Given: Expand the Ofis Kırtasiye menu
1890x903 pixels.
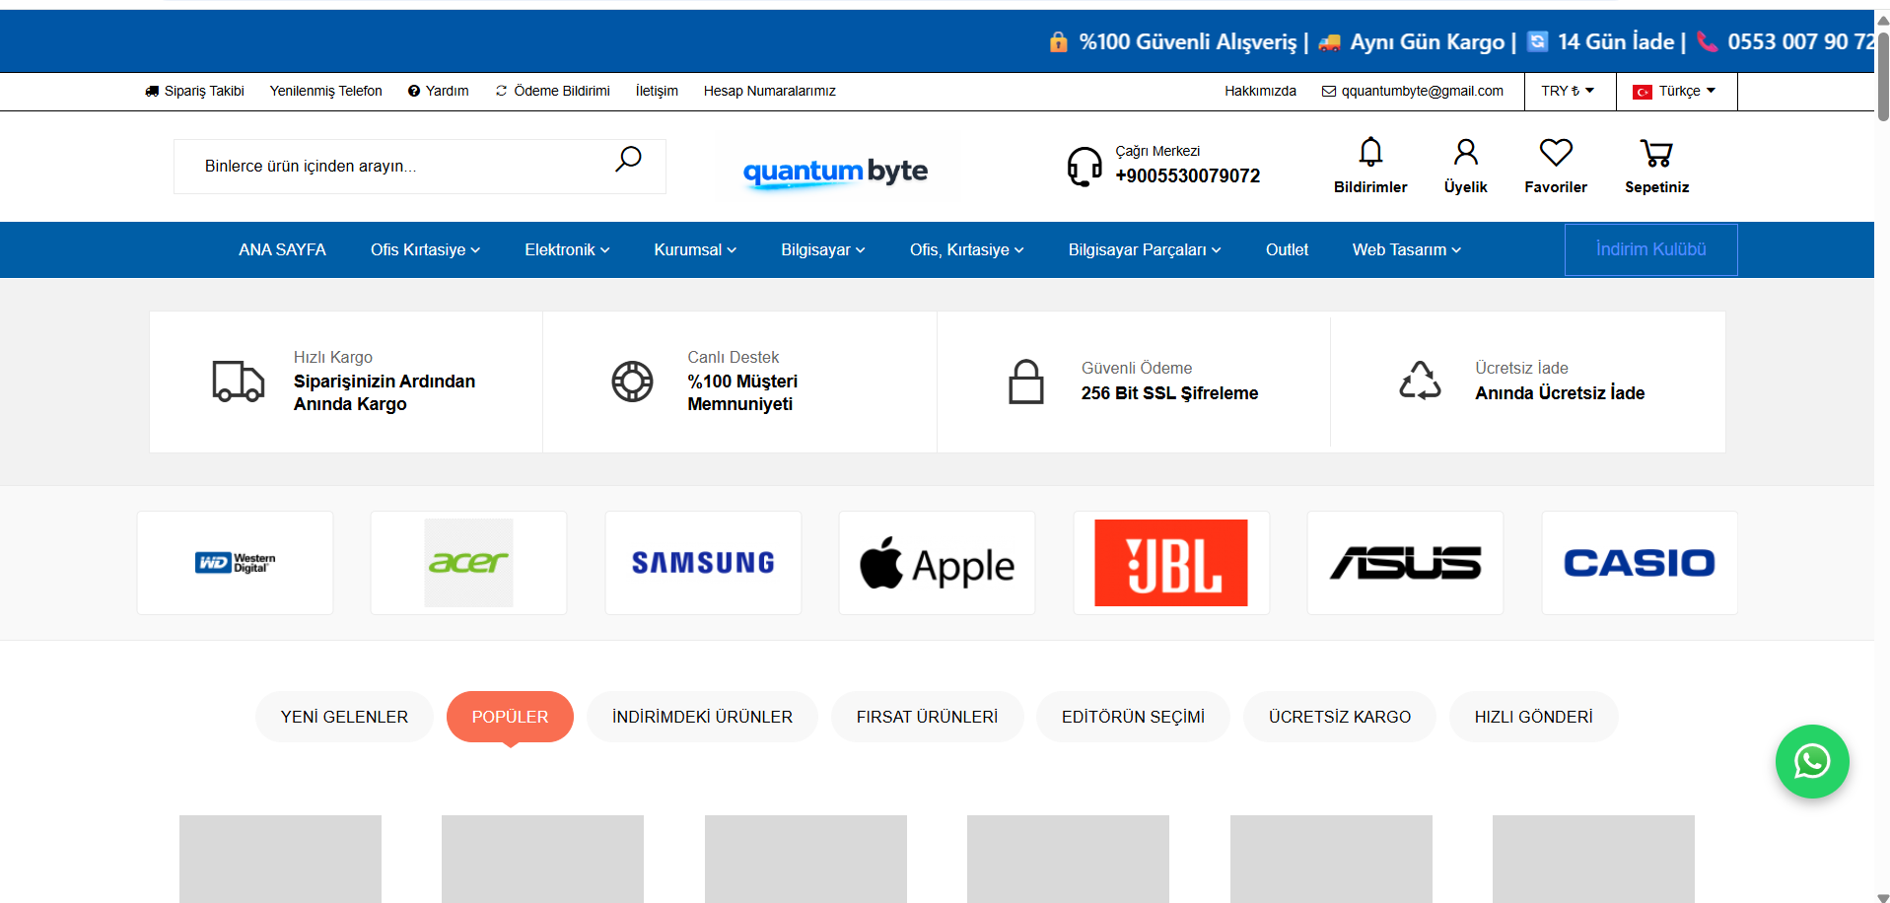Looking at the screenshot, I should [425, 249].
